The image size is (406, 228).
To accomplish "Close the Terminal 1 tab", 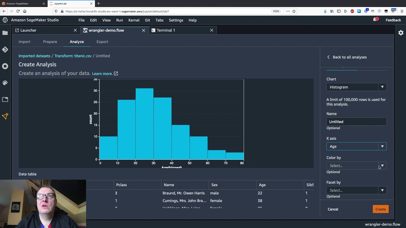I will click(x=212, y=30).
